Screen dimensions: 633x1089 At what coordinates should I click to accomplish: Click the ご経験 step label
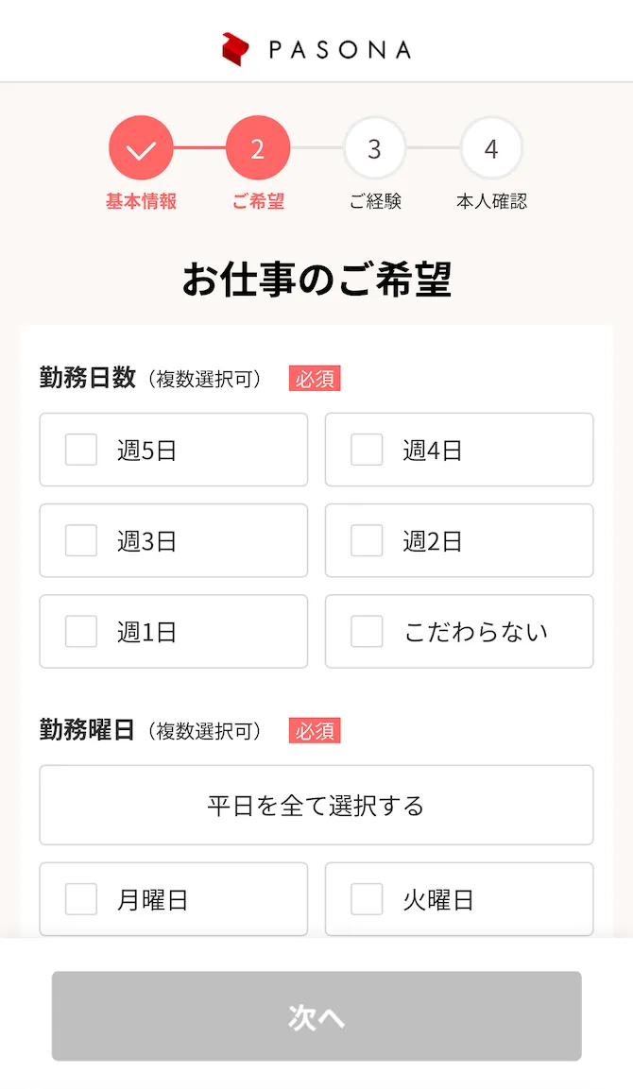point(375,200)
